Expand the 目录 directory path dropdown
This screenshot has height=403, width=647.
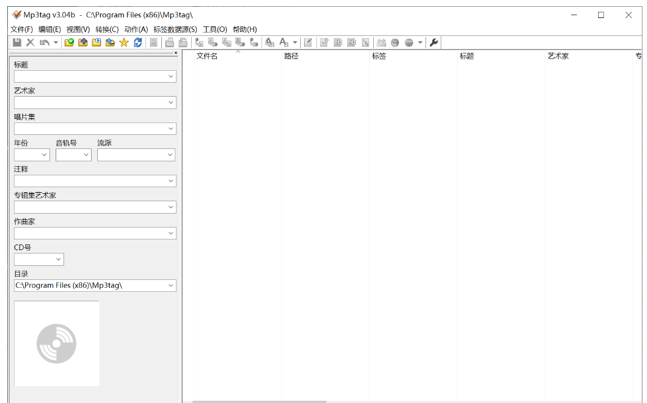coord(171,286)
